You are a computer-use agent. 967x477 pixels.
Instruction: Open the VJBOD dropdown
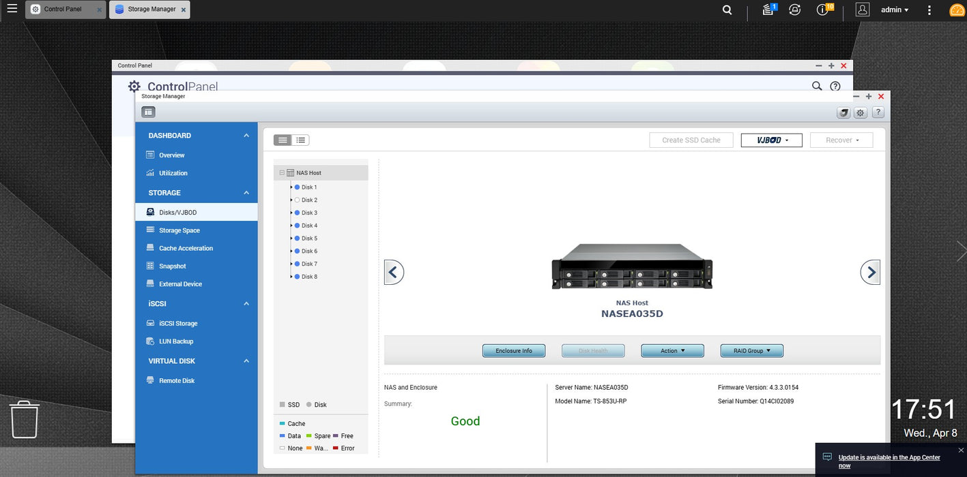pyautogui.click(x=772, y=140)
